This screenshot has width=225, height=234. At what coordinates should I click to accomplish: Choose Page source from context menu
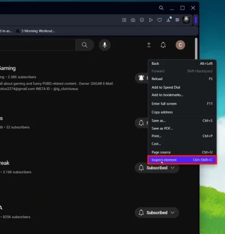[x=182, y=152]
